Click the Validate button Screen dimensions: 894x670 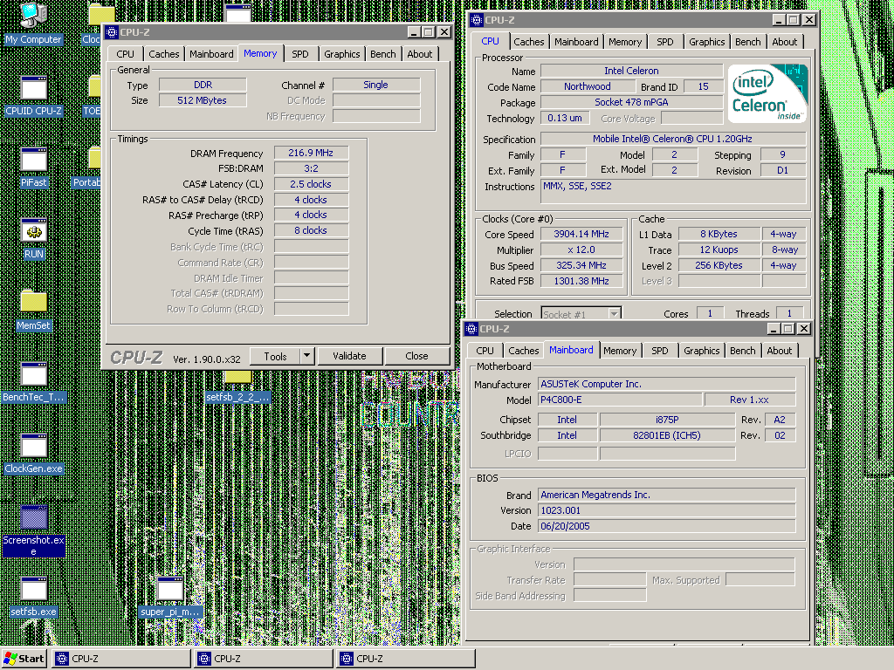(349, 356)
